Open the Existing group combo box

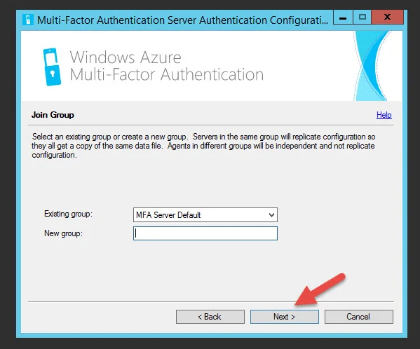coord(205,214)
